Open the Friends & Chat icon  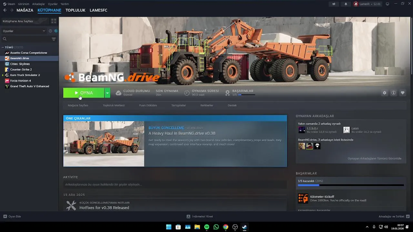tap(408, 217)
